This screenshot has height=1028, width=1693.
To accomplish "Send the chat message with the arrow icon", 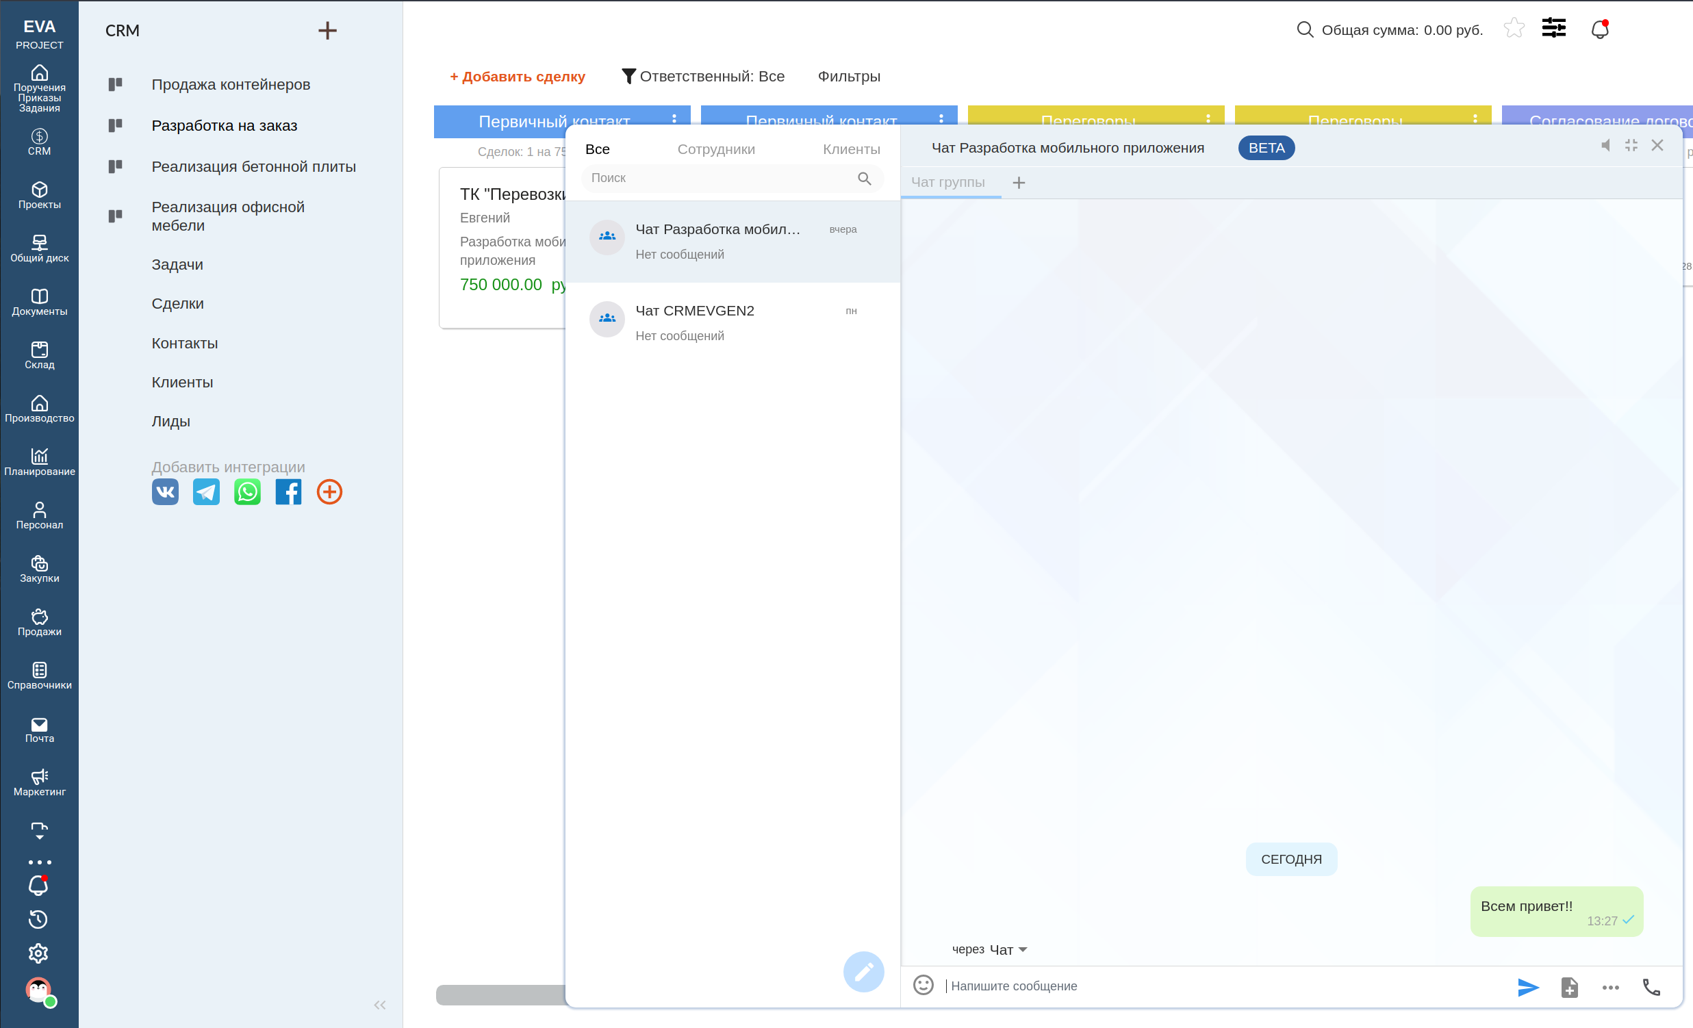I will coord(1527,987).
